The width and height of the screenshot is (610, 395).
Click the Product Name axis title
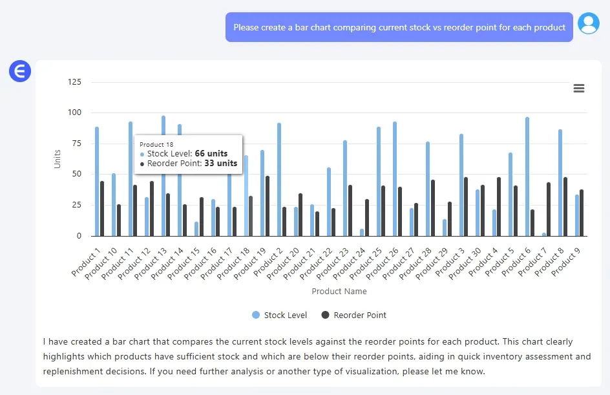click(x=339, y=292)
